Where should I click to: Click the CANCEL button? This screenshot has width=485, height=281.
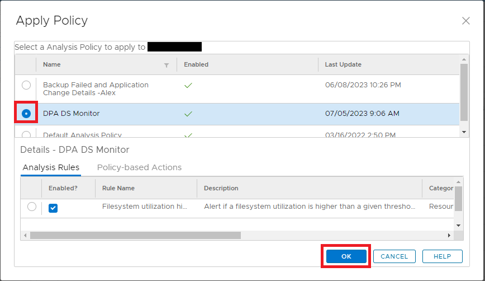pyautogui.click(x=394, y=256)
